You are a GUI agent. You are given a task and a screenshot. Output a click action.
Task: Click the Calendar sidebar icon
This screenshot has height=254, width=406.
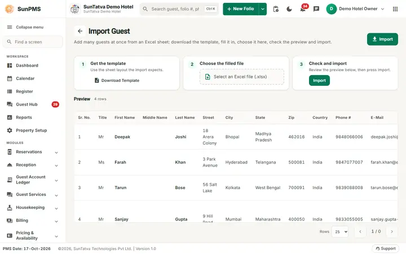[10, 78]
